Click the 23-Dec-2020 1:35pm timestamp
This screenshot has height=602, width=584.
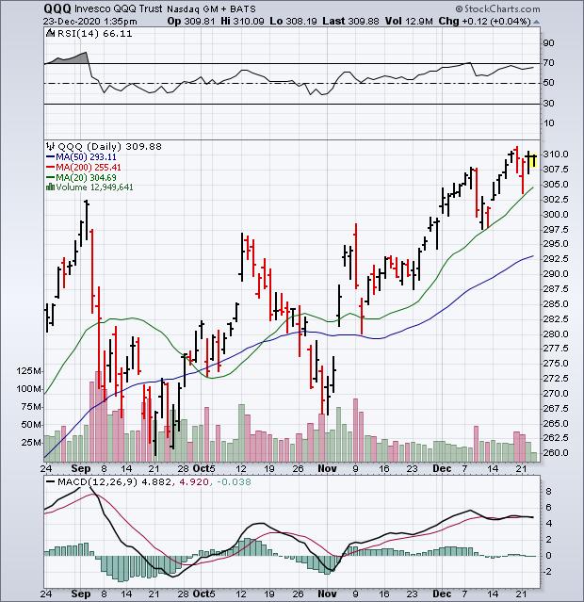tap(89, 21)
